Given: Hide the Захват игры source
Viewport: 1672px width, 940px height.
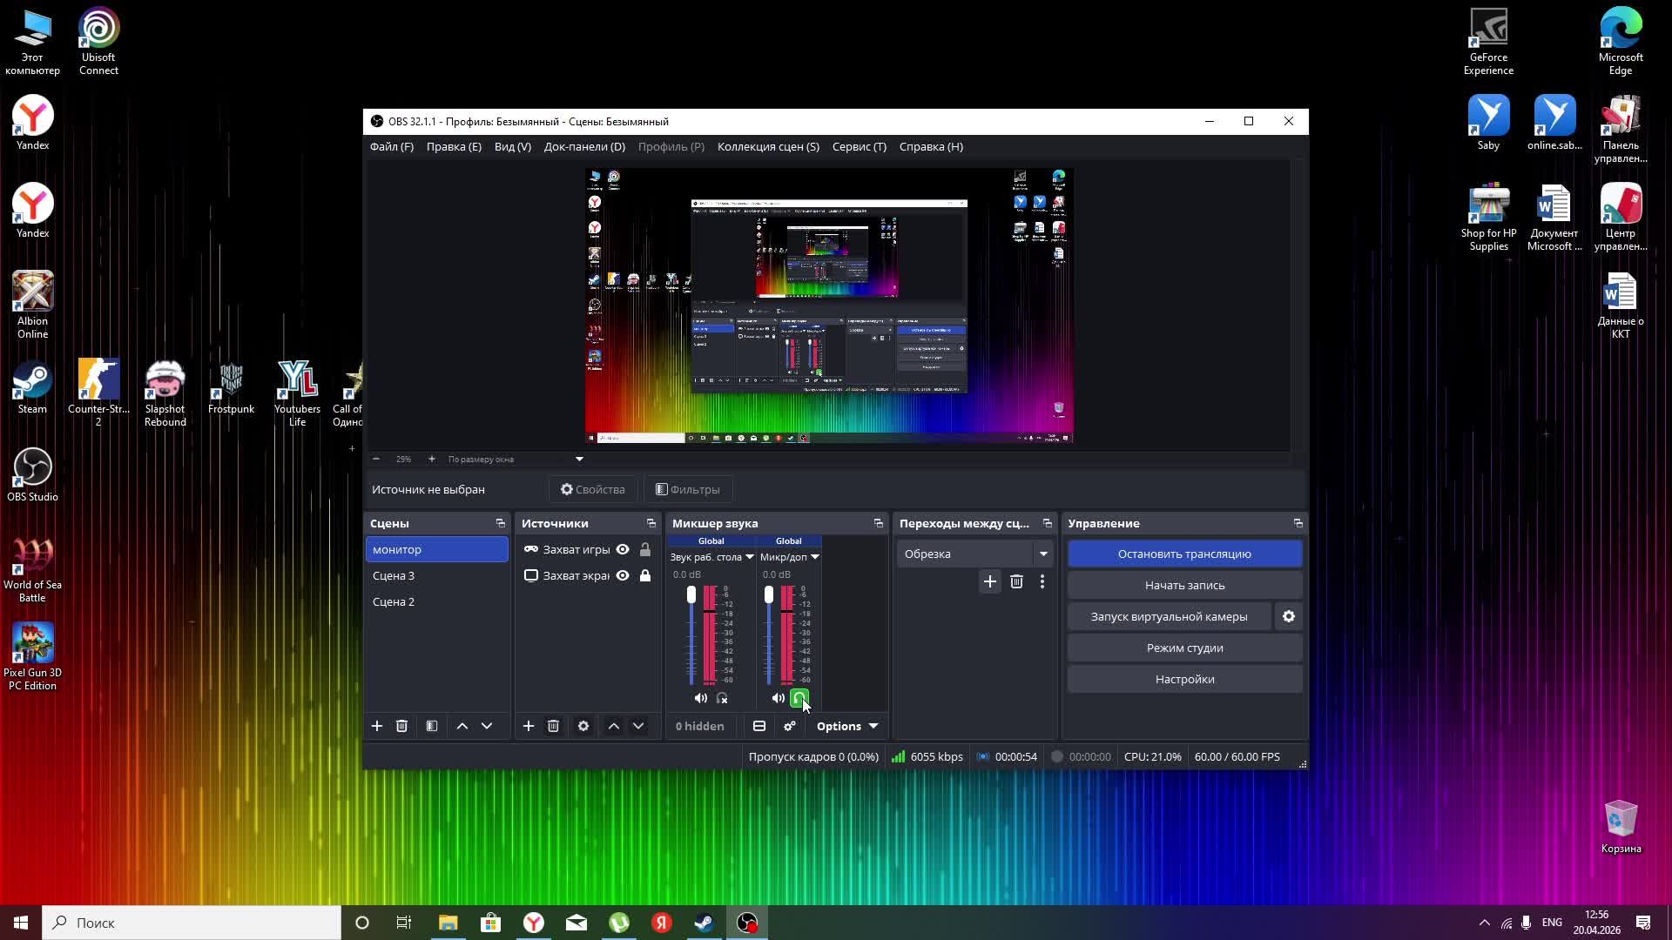Looking at the screenshot, I should (623, 549).
